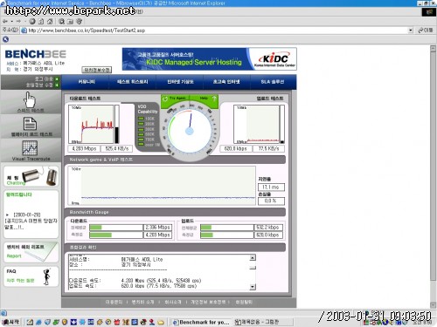The height and width of the screenshot is (327, 437).
Task: Click the green arrow next to 회원정보 수정
Action: coord(57,85)
